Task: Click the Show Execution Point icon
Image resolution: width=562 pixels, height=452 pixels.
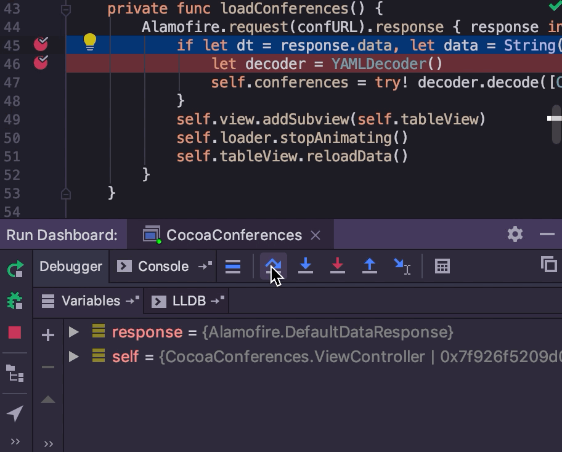Action: click(x=233, y=266)
